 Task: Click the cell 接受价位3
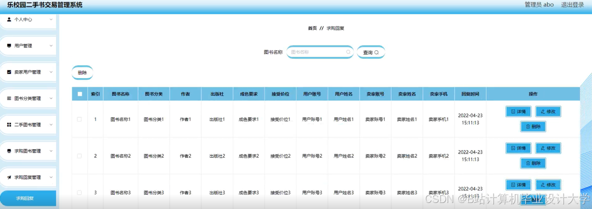(280, 192)
